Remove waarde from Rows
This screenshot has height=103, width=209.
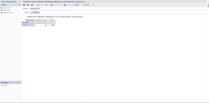tap(39, 12)
